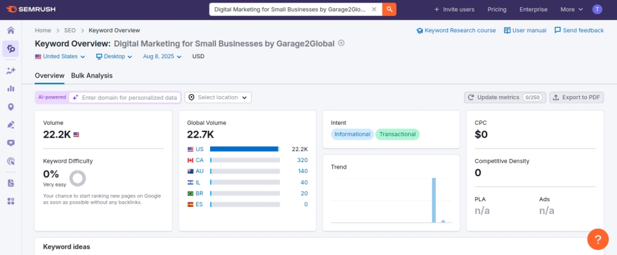The image size is (617, 255).
Task: Open the Home icon in the sidebar
Action: tap(11, 31)
